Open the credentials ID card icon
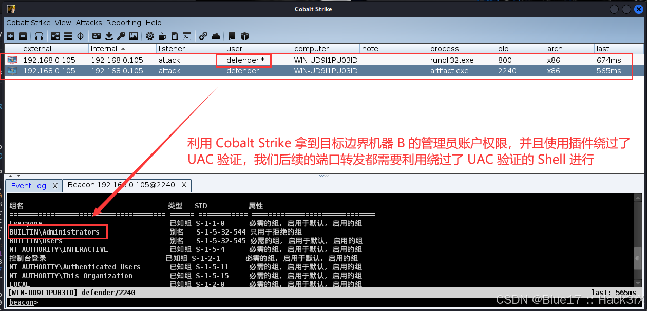 click(97, 36)
